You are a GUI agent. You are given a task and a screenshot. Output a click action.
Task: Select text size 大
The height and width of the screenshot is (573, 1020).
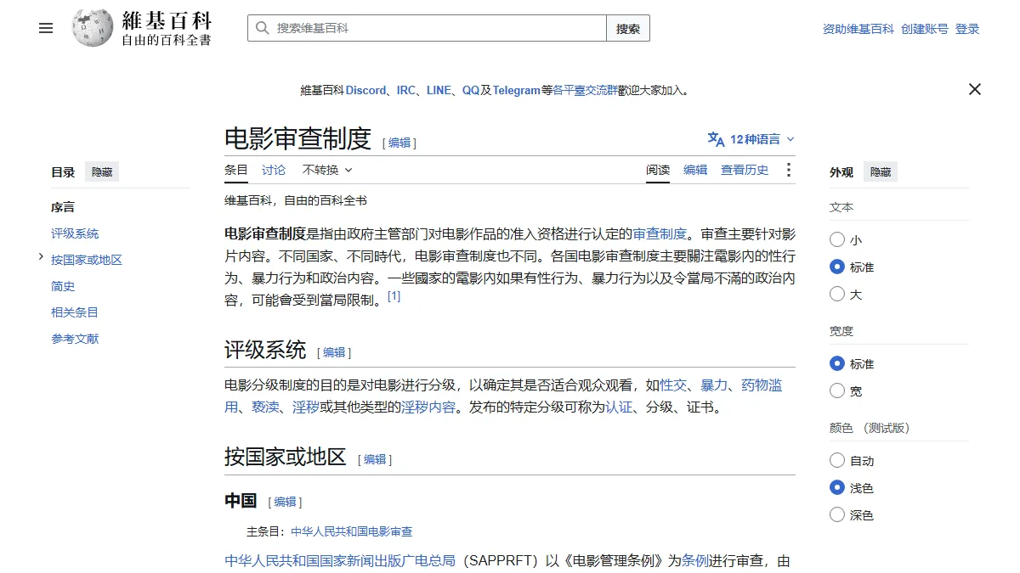(837, 295)
